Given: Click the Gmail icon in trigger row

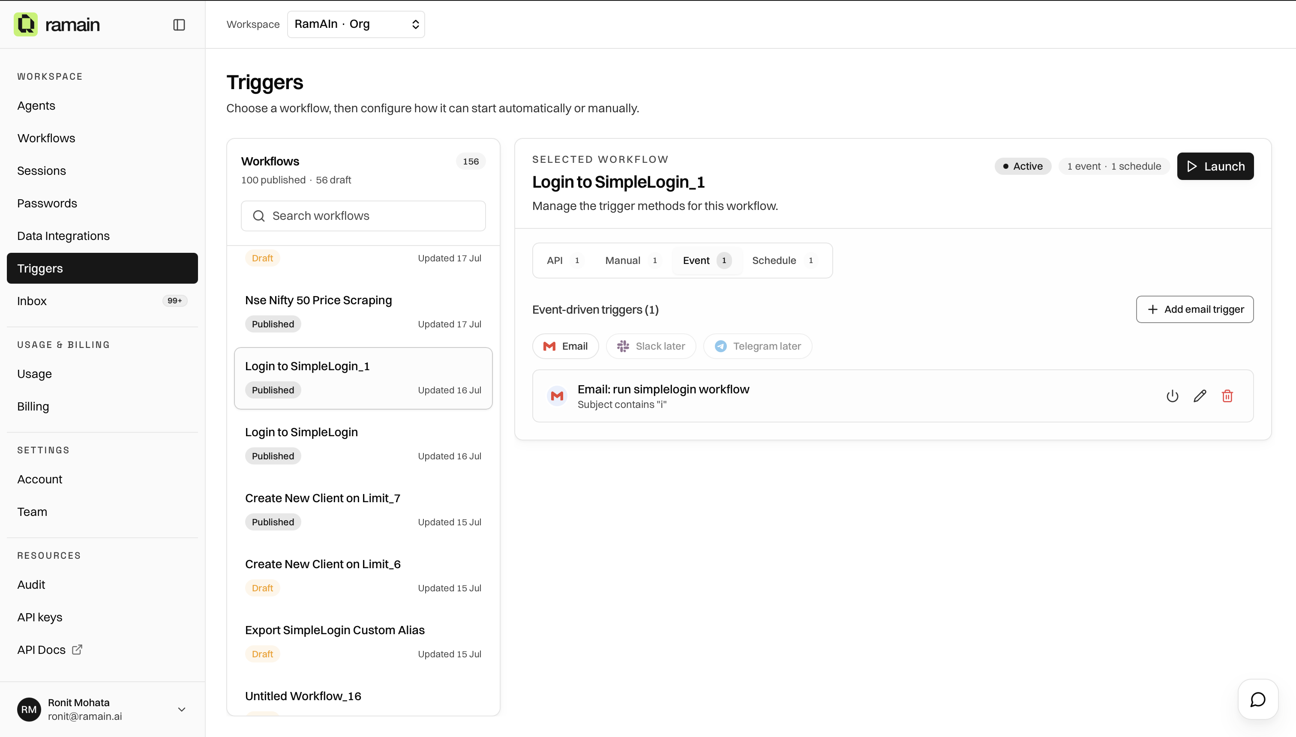Looking at the screenshot, I should coord(557,396).
